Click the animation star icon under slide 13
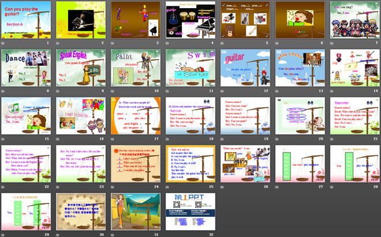 pos(277,91)
